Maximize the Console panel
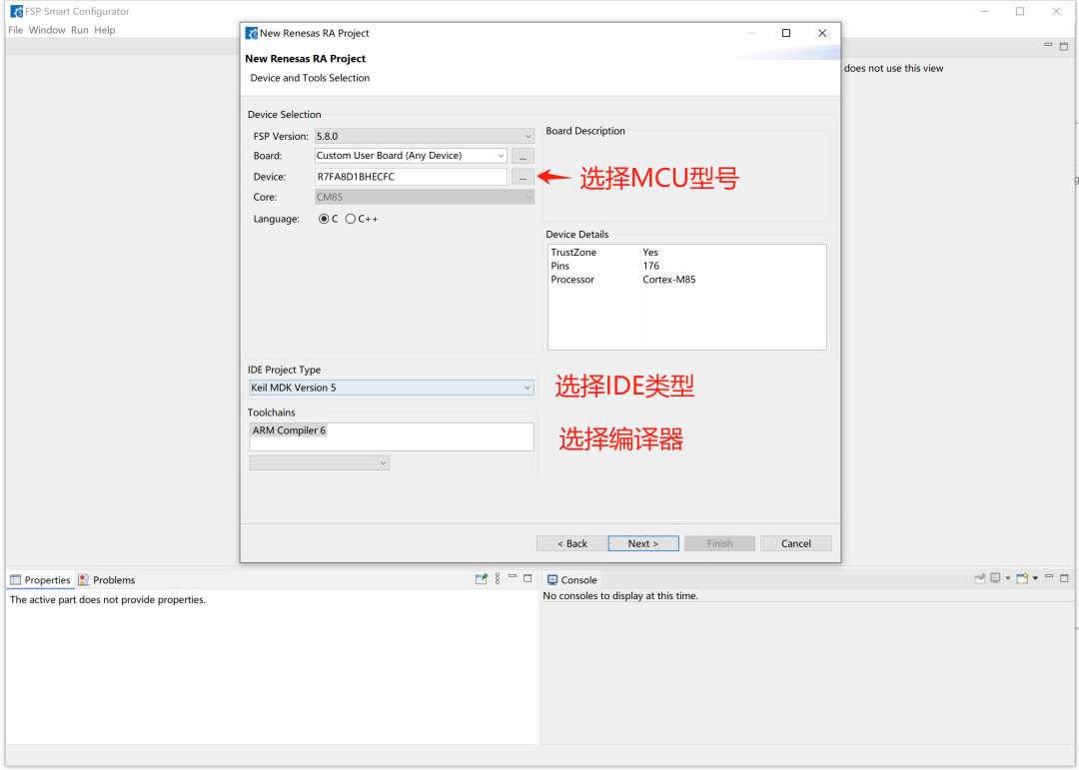 [x=1064, y=578]
